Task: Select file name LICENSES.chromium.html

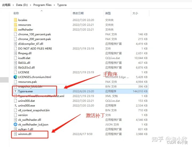Action: point(35,77)
